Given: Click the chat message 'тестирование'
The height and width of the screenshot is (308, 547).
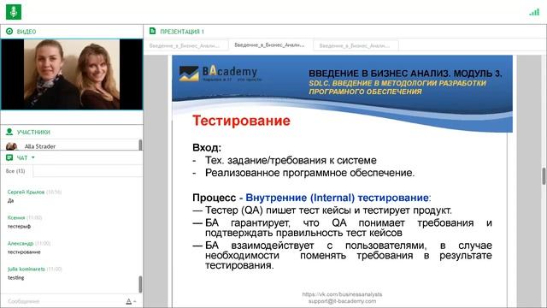Looking at the screenshot, I should pos(24,252).
